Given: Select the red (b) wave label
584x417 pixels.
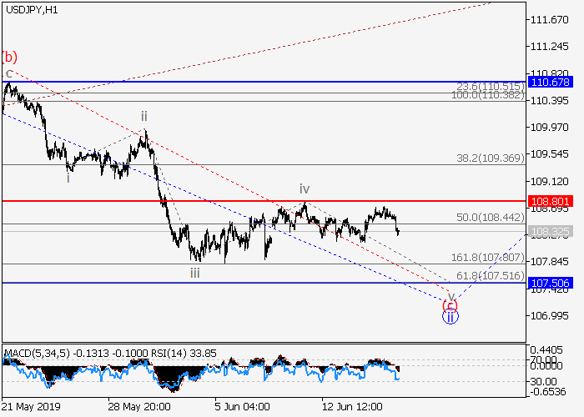Looking at the screenshot, I should click(x=10, y=57).
